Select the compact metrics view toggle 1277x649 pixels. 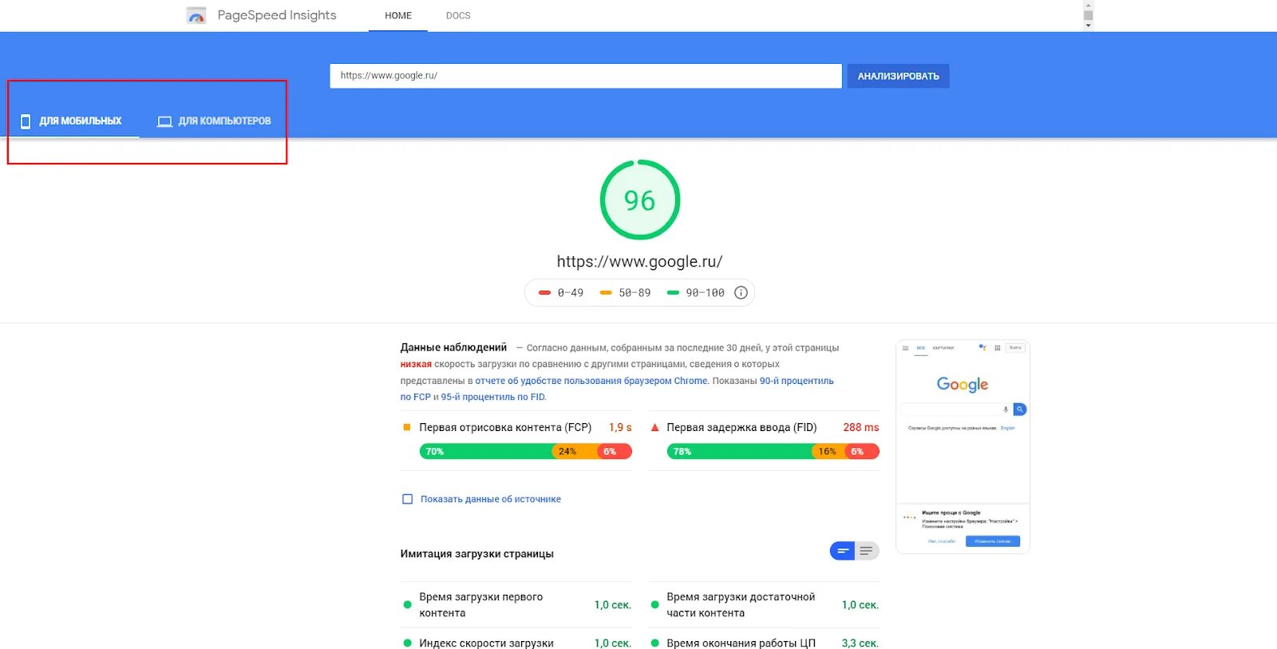point(843,551)
